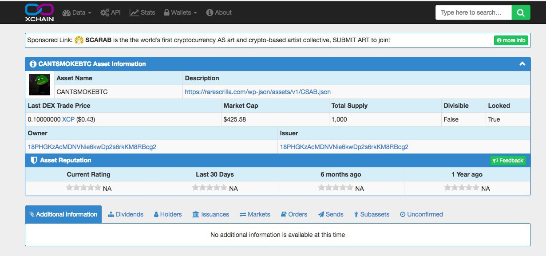Click the Locked value True
The width and height of the screenshot is (546, 256).
(x=494, y=119)
